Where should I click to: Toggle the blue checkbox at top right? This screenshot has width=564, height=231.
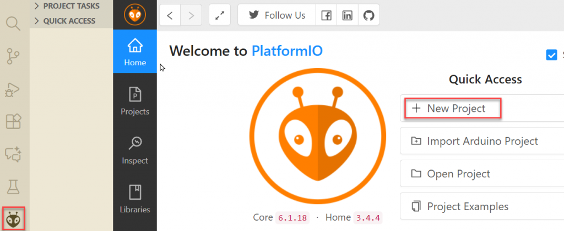(x=551, y=55)
